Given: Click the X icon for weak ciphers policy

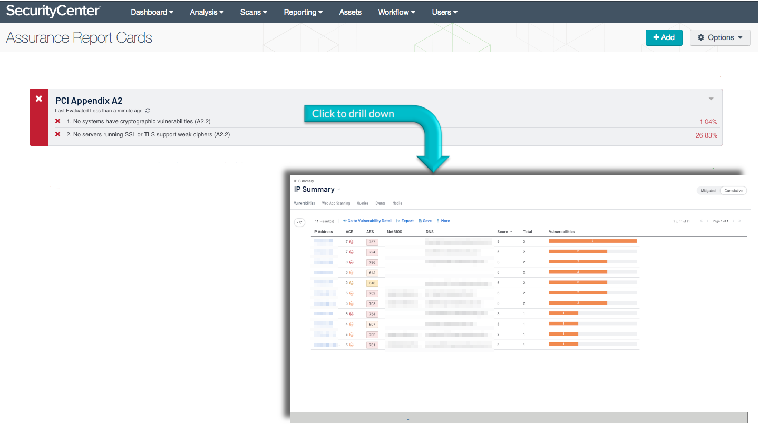Looking at the screenshot, I should point(58,134).
